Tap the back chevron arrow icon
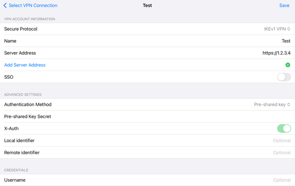This screenshot has width=295, height=186. [x=5, y=6]
